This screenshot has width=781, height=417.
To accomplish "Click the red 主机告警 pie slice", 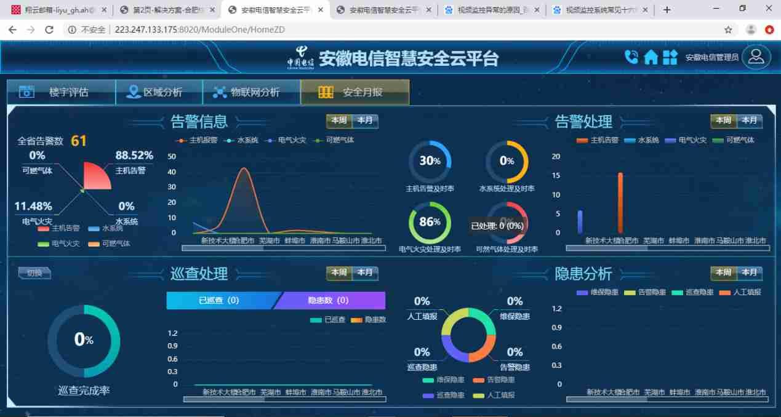I will 97,177.
